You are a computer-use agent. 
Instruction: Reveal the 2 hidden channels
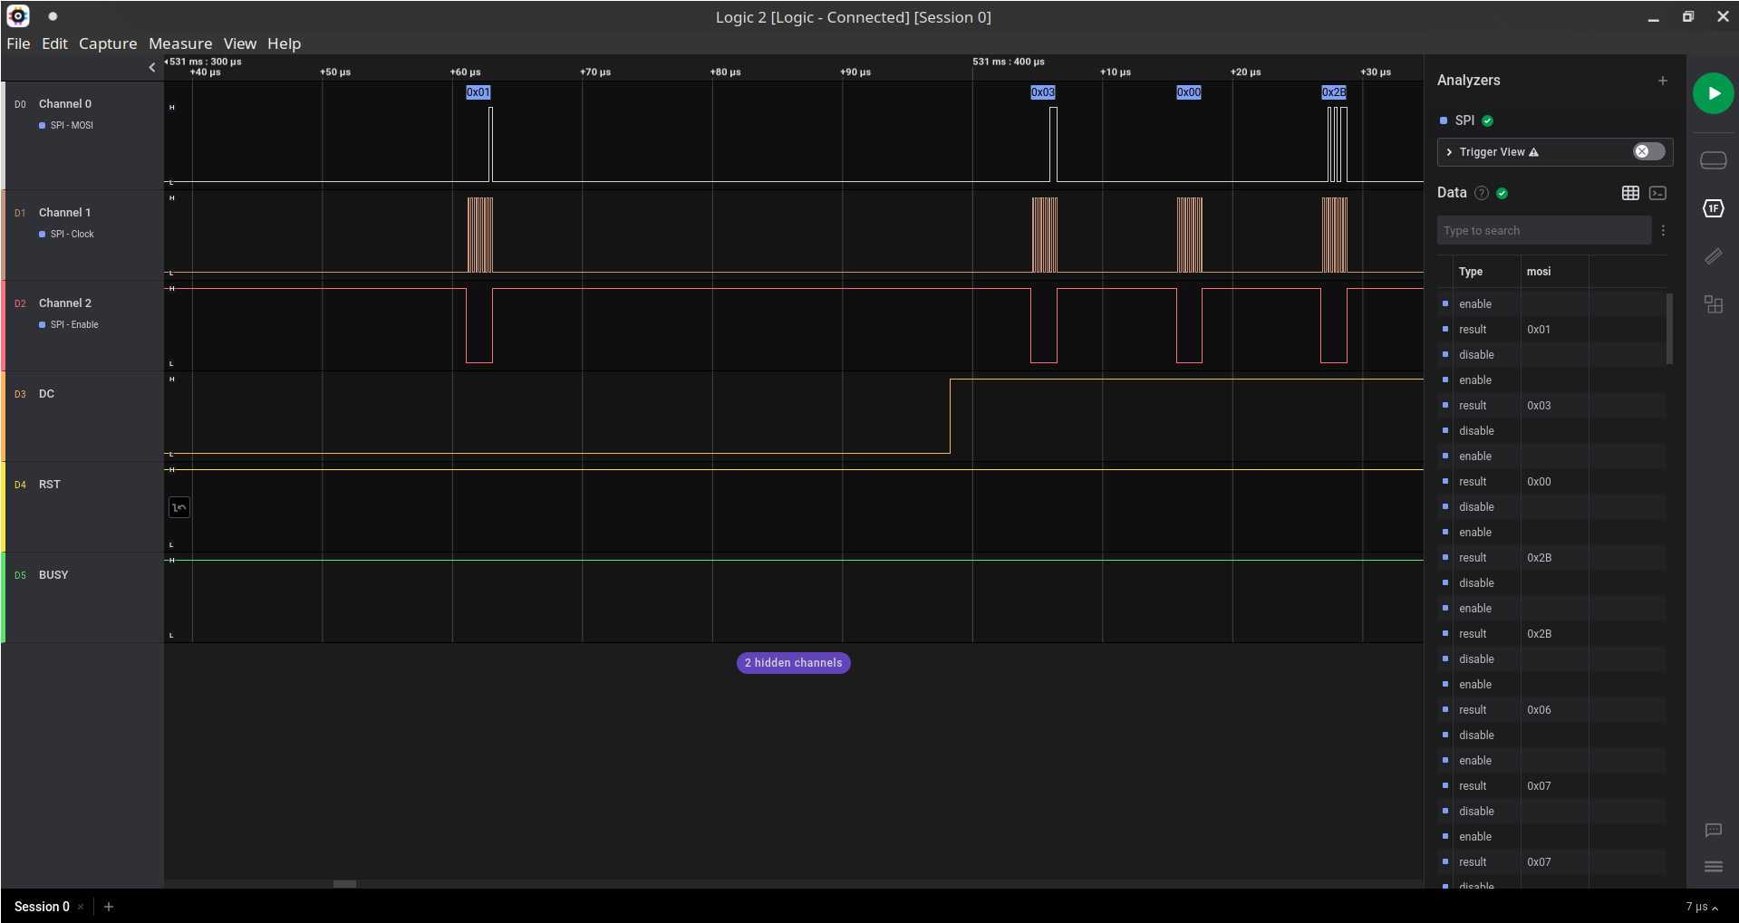[x=793, y=662]
